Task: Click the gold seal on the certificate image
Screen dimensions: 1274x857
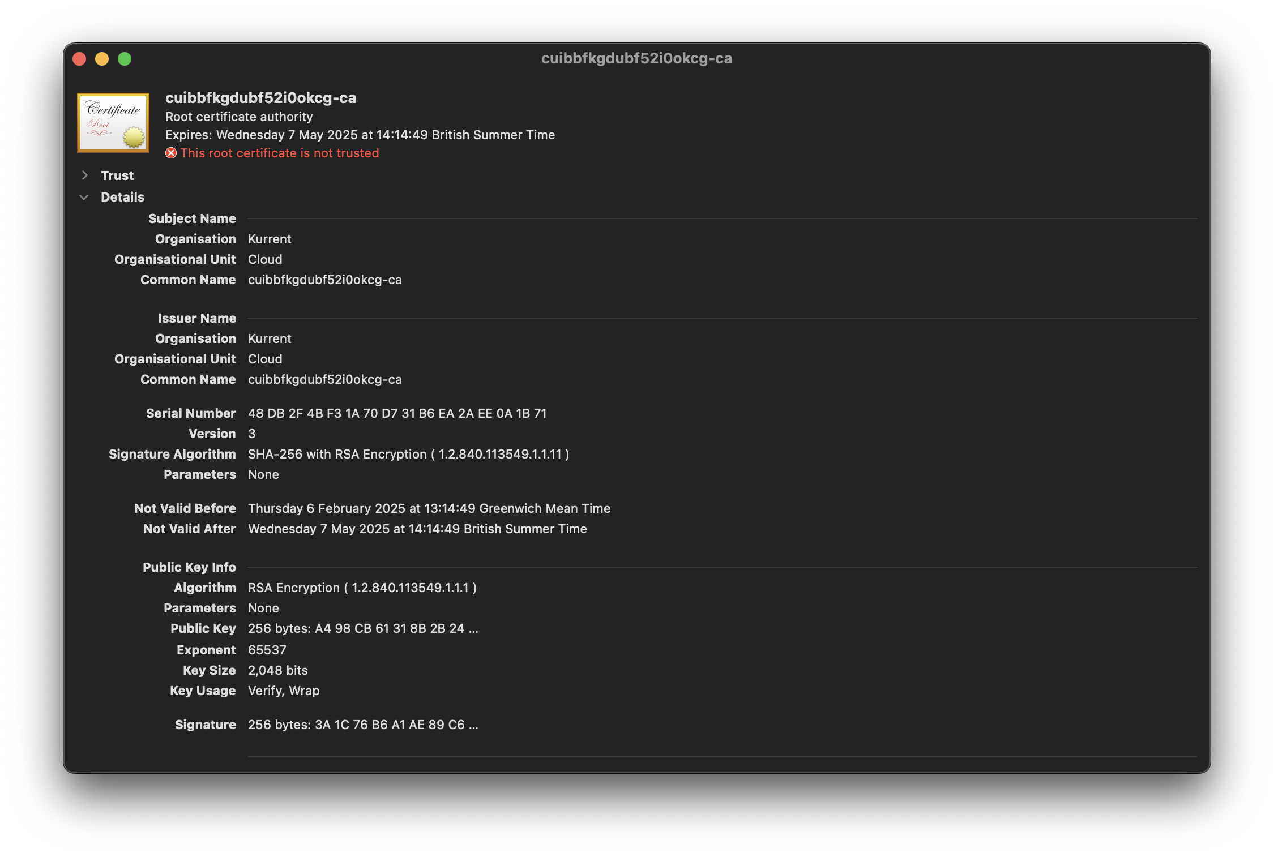Action: [134, 138]
